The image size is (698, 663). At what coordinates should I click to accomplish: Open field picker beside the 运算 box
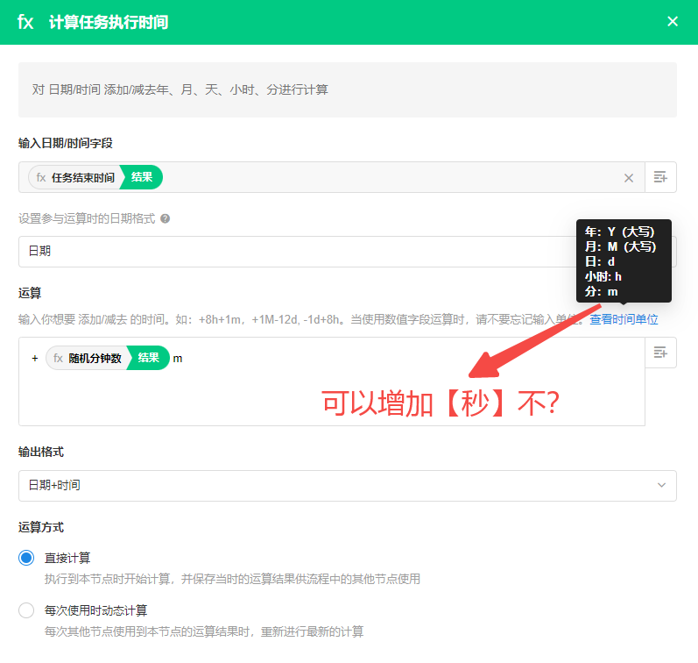click(660, 353)
